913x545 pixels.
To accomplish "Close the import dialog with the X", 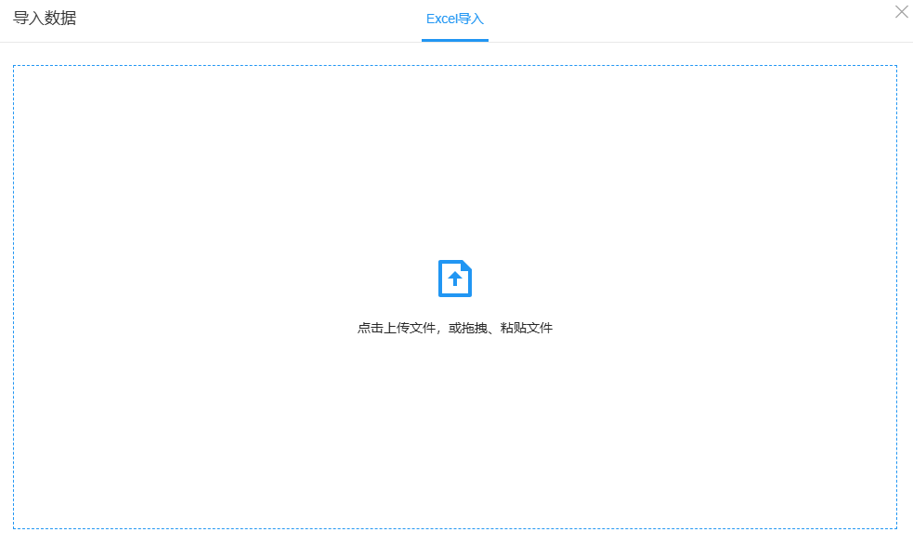I will (x=900, y=12).
